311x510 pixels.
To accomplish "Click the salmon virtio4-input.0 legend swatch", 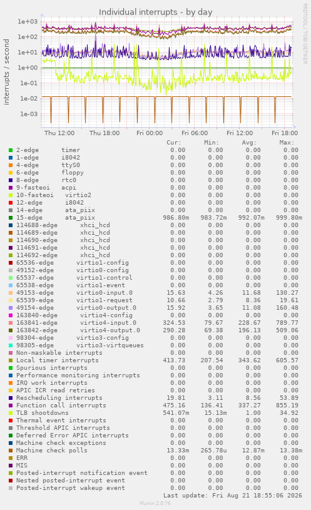I will click(11, 323).
